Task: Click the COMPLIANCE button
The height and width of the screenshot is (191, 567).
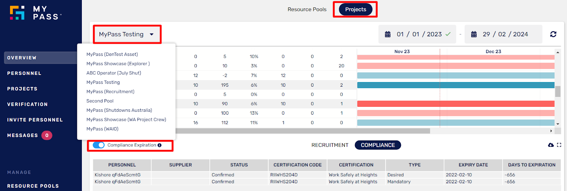Action: click(x=378, y=145)
